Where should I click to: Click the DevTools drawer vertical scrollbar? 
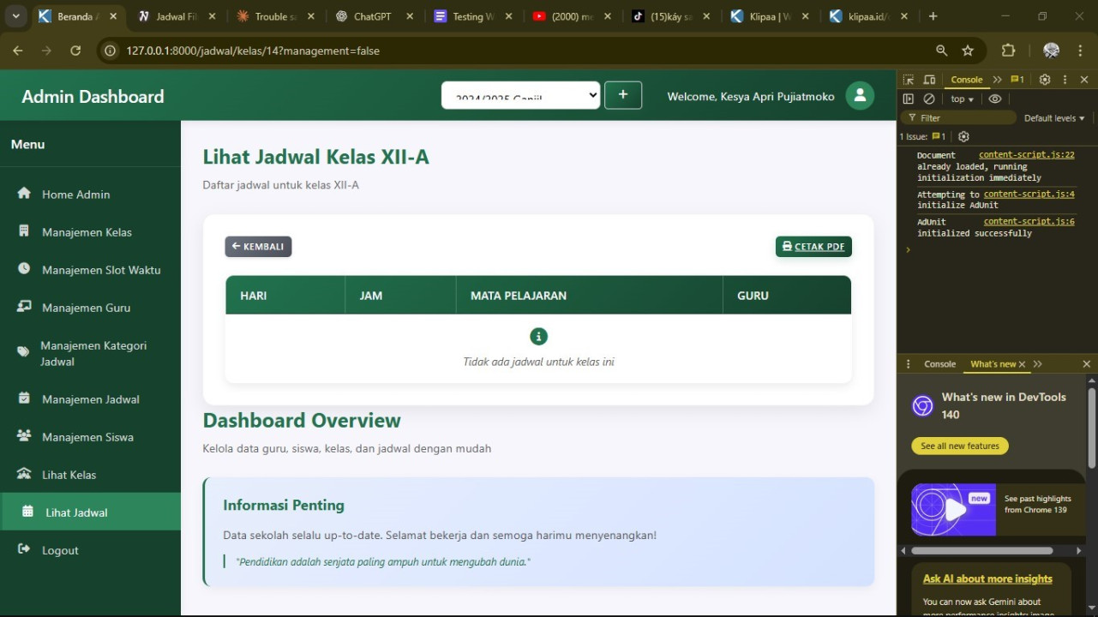pyautogui.click(x=1091, y=428)
